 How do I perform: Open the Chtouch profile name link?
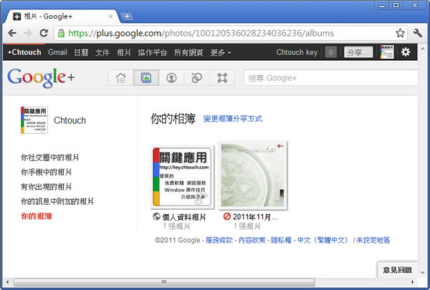pos(70,120)
